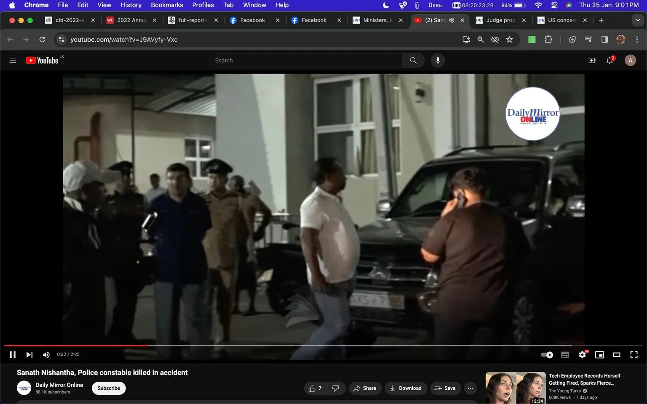Open Daily Mirror Online channel avatar
This screenshot has height=404, width=647.
tap(24, 388)
